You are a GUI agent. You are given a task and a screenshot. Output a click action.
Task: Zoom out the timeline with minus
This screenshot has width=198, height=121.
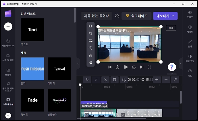(x=166, y=80)
